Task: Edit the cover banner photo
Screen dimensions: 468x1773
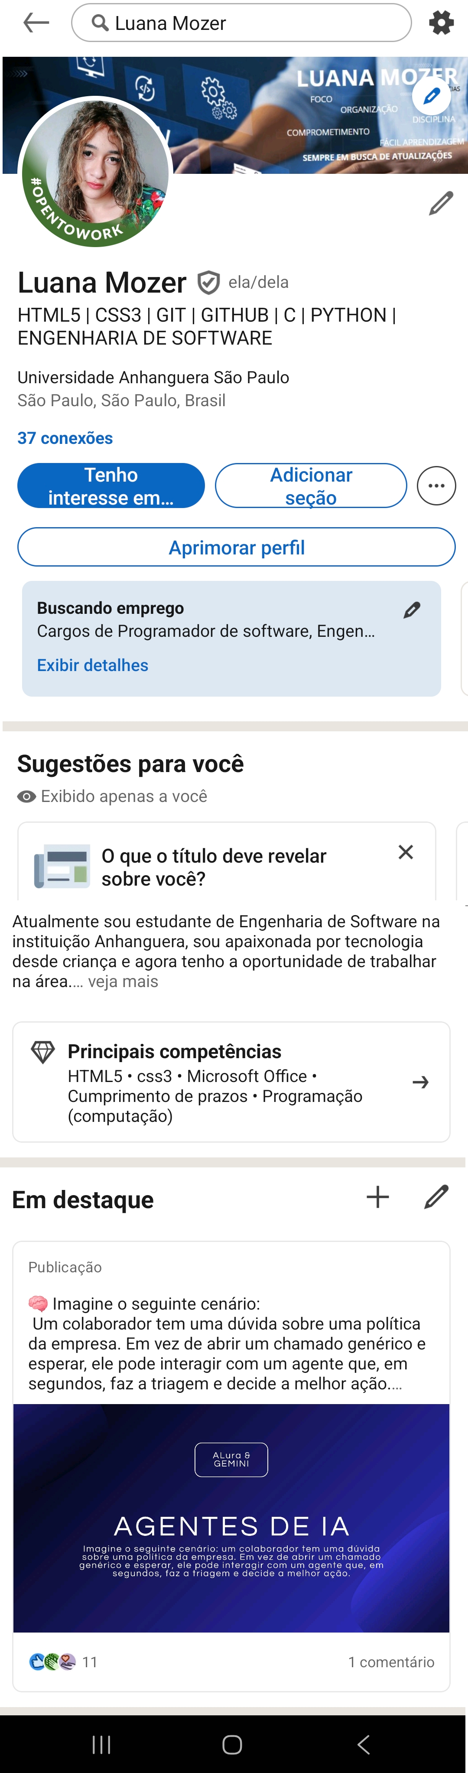Action: tap(432, 96)
